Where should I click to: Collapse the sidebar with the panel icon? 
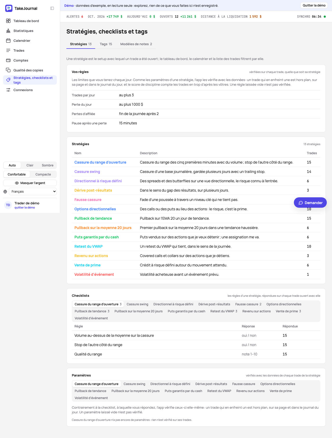tap(52, 8)
